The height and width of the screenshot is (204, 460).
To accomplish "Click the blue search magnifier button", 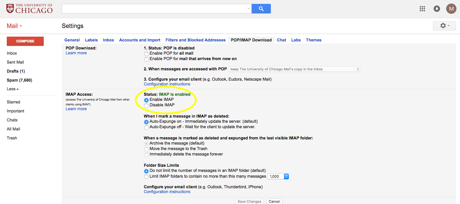I will (261, 9).
